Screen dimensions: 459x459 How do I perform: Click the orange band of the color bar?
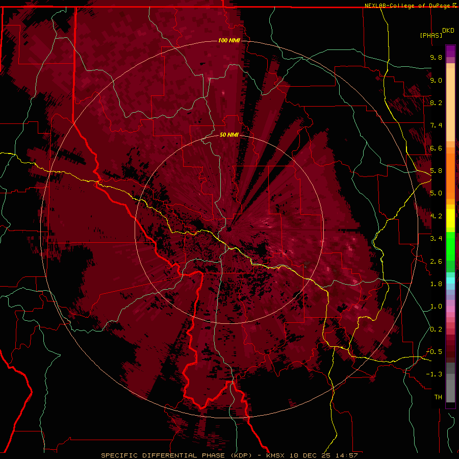pos(450,175)
